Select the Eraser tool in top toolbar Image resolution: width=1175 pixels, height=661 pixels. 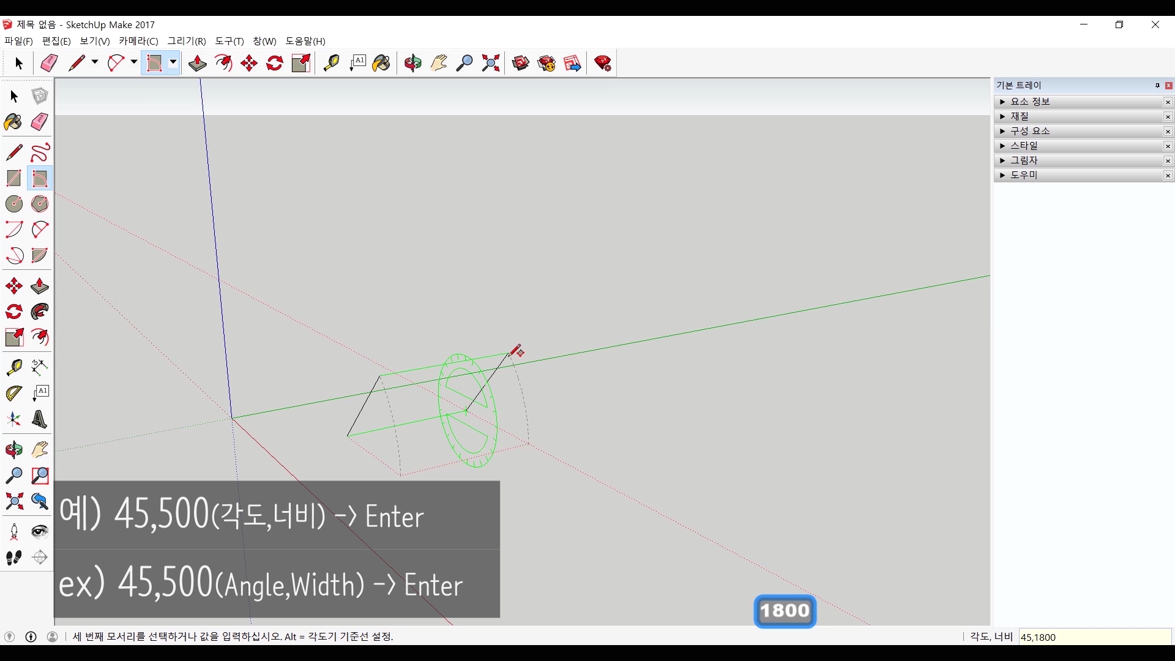pyautogui.click(x=49, y=63)
